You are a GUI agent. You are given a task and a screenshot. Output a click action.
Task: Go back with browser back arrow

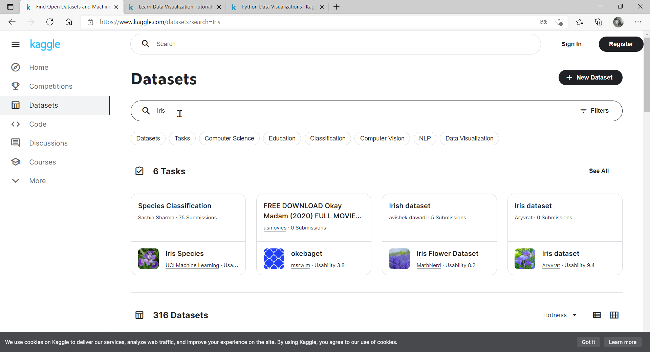coord(12,22)
